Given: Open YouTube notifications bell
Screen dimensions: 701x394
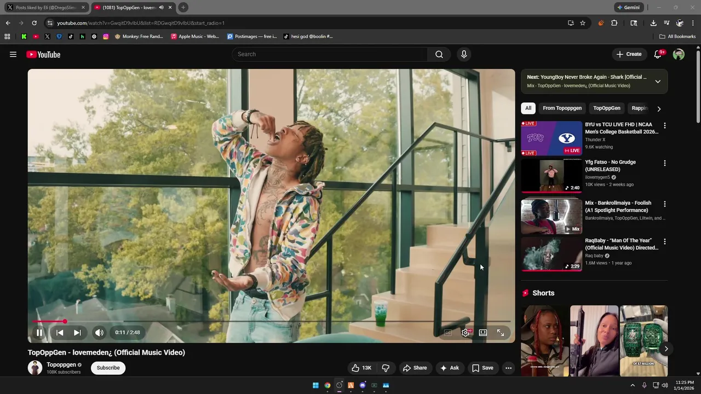Looking at the screenshot, I should [658, 54].
